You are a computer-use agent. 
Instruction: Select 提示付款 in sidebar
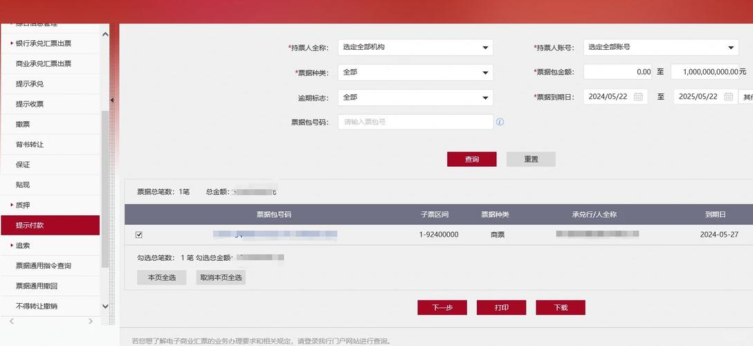(x=50, y=225)
